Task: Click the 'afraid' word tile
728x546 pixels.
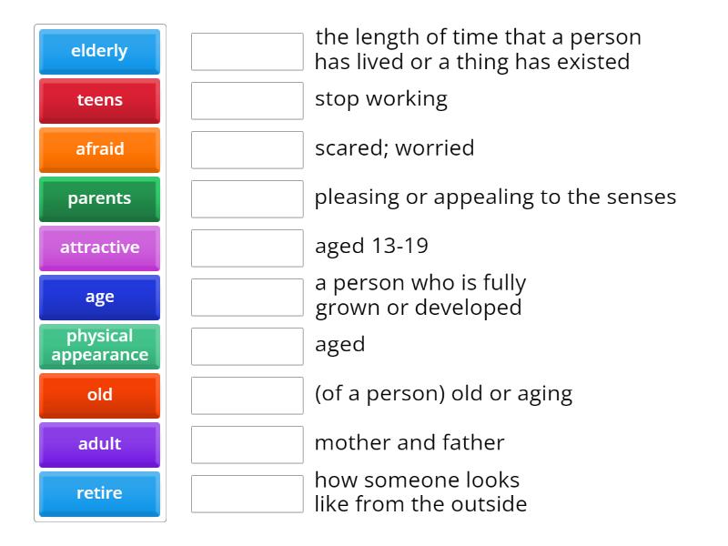Action: point(99,149)
